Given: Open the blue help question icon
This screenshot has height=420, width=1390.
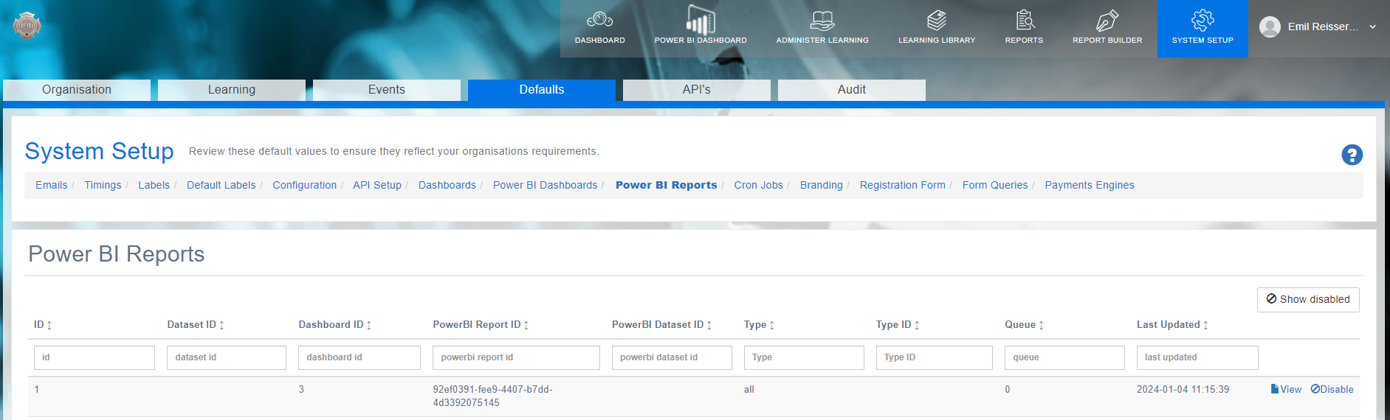Looking at the screenshot, I should [1352, 155].
